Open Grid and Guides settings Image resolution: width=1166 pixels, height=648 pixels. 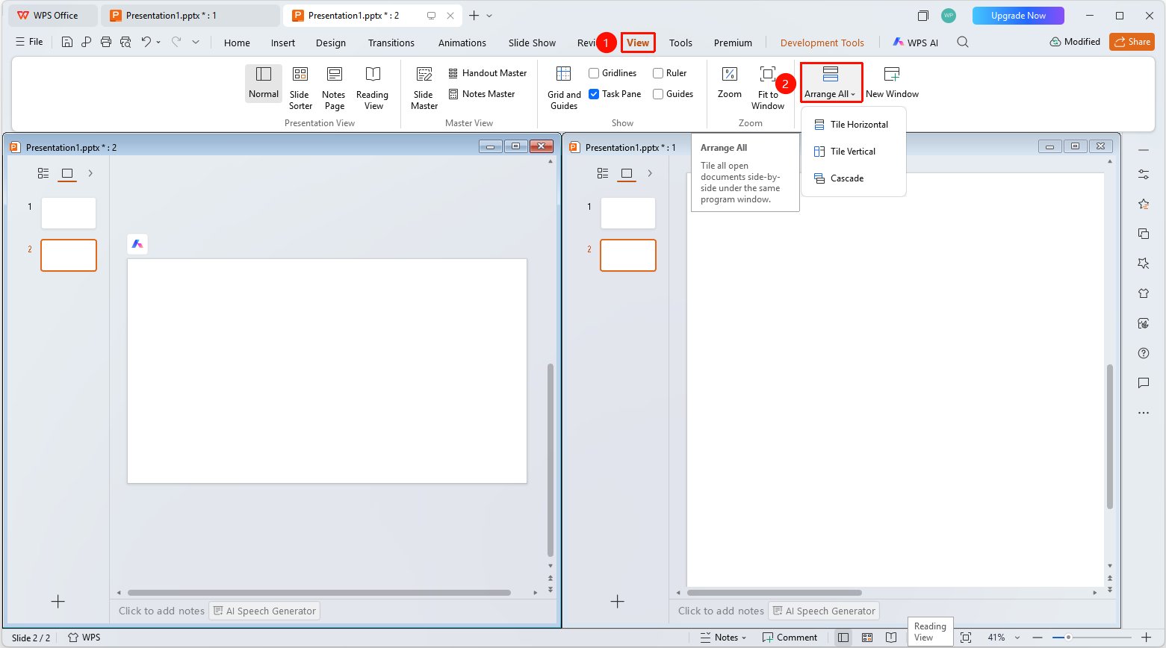pyautogui.click(x=564, y=87)
